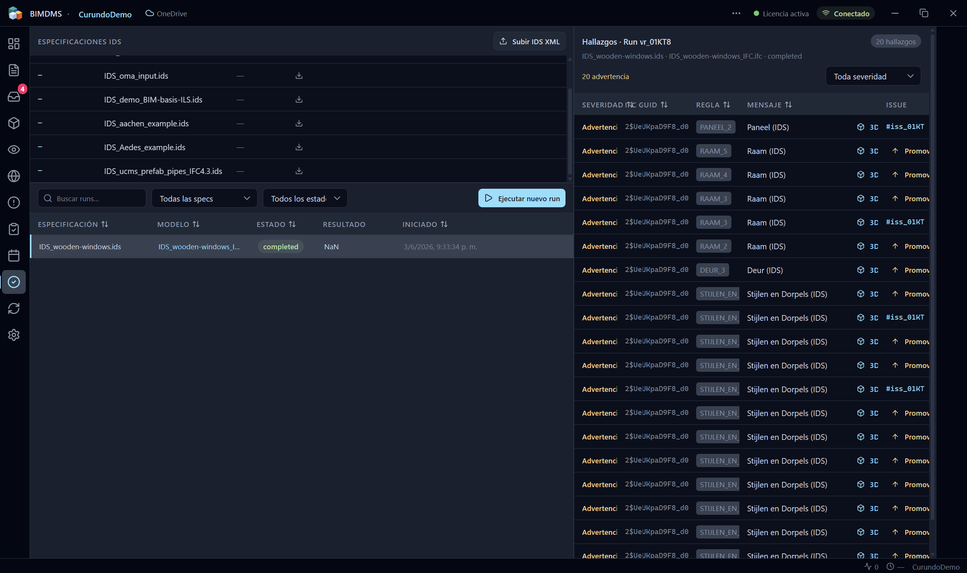Open the dashboard grid icon in sidebar
This screenshot has height=573, width=967.
tap(14, 43)
